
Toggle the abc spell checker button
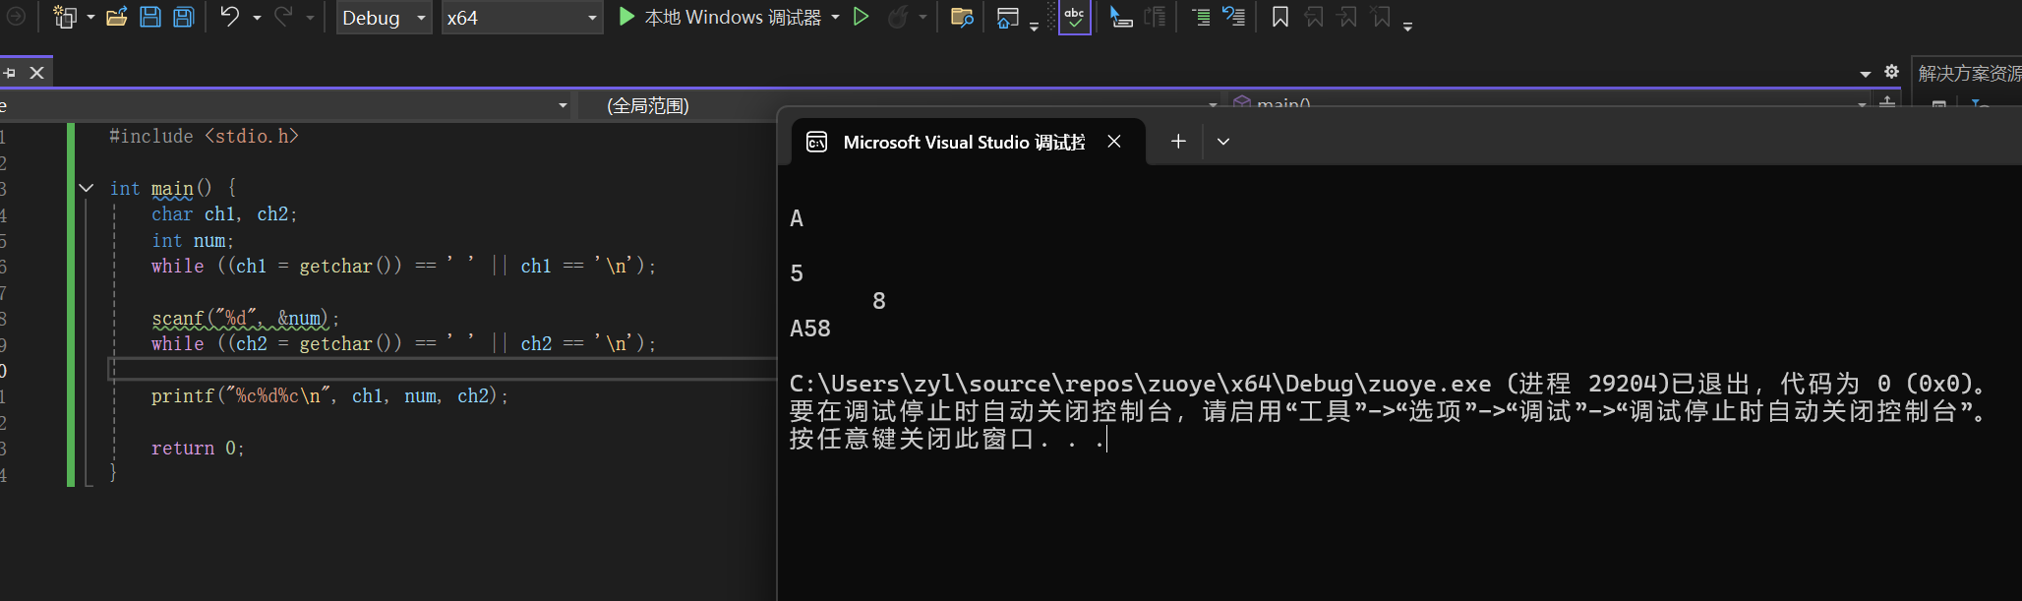pyautogui.click(x=1074, y=17)
